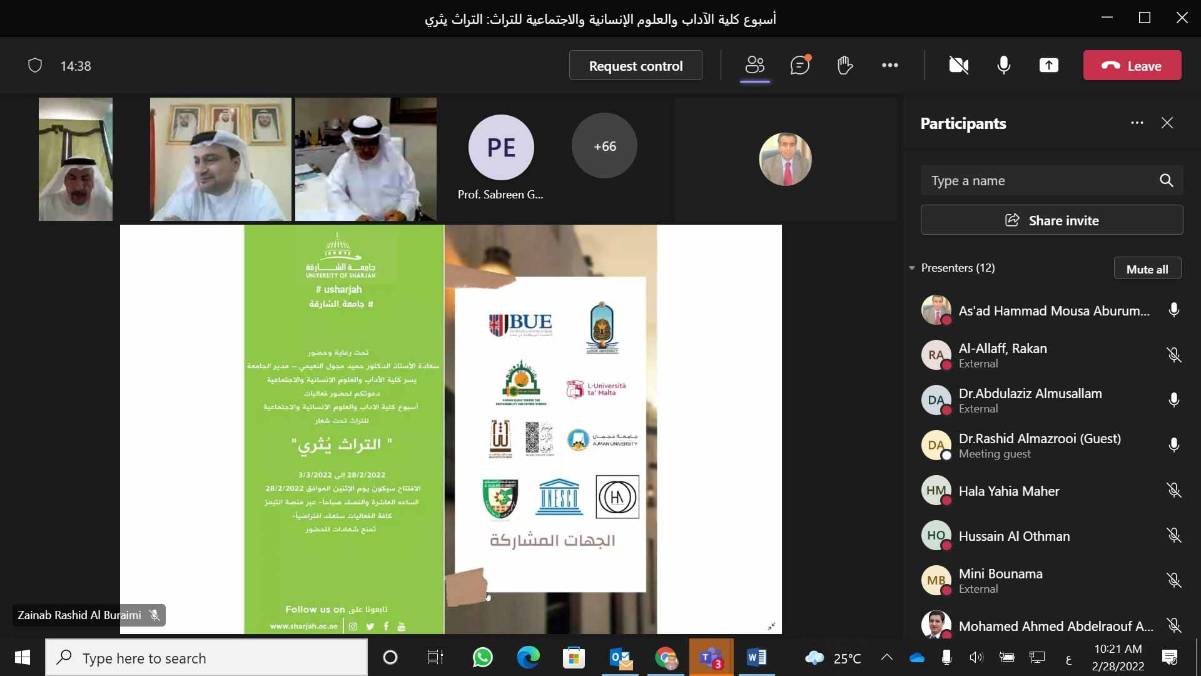Toggle Hala Yahia Maher's mic
Viewport: 1201px width, 676px height.
(x=1174, y=490)
